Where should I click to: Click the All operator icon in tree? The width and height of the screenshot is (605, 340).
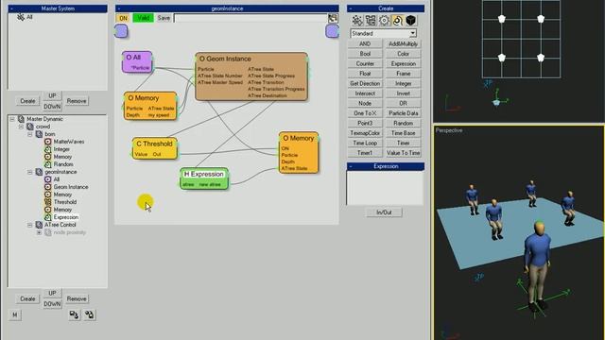click(x=48, y=179)
